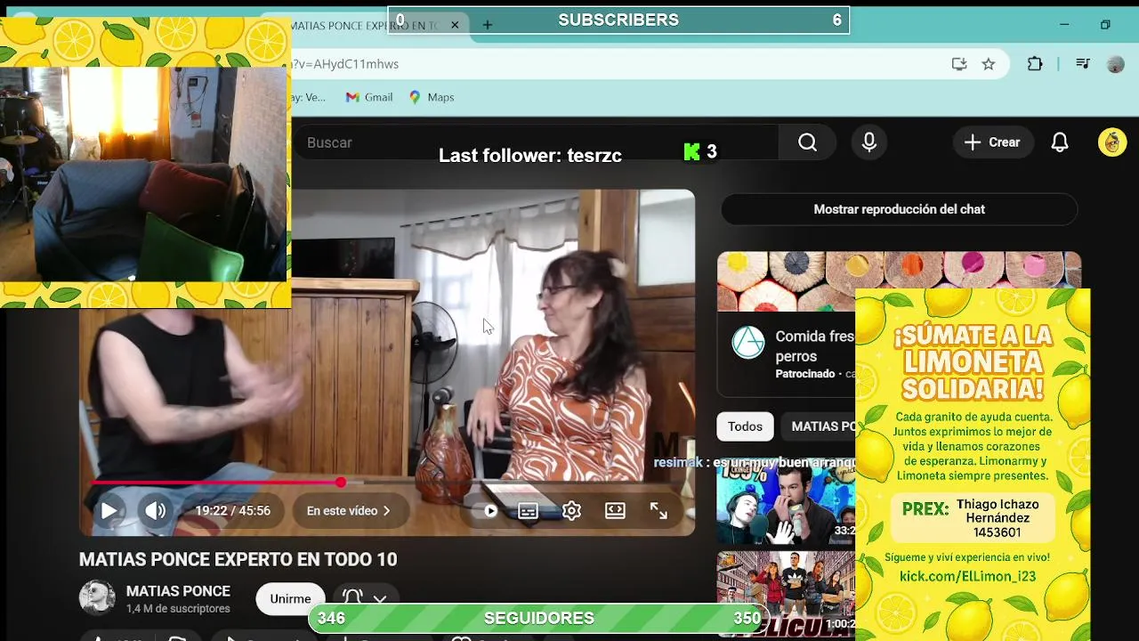The height and width of the screenshot is (641, 1139).
Task: Open the video settings gear
Action: (571, 511)
